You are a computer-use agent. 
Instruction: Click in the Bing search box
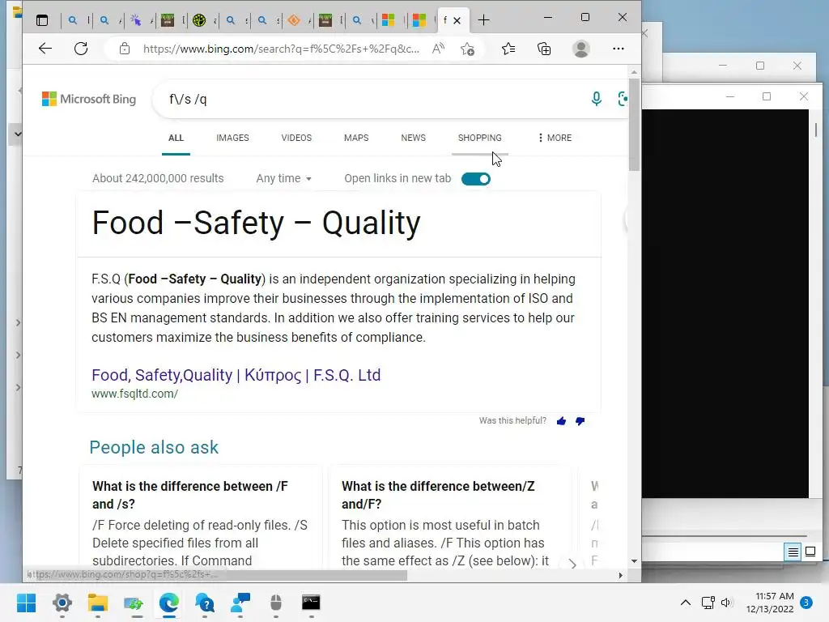point(370,99)
